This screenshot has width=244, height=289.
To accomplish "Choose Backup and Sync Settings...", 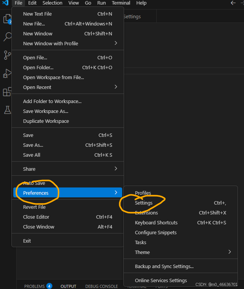I will tap(181, 266).
